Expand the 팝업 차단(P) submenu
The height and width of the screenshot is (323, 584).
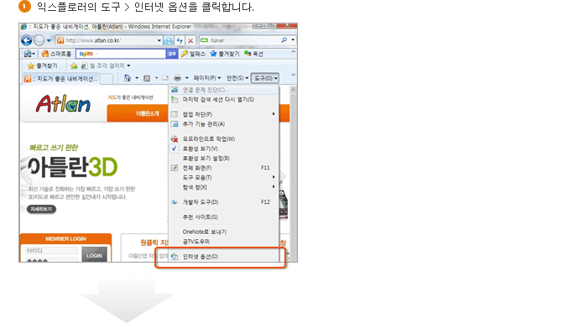(223, 114)
